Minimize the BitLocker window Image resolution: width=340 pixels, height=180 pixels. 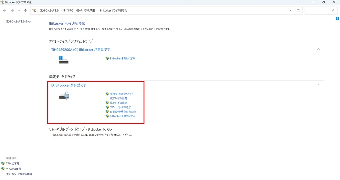click(x=313, y=2)
